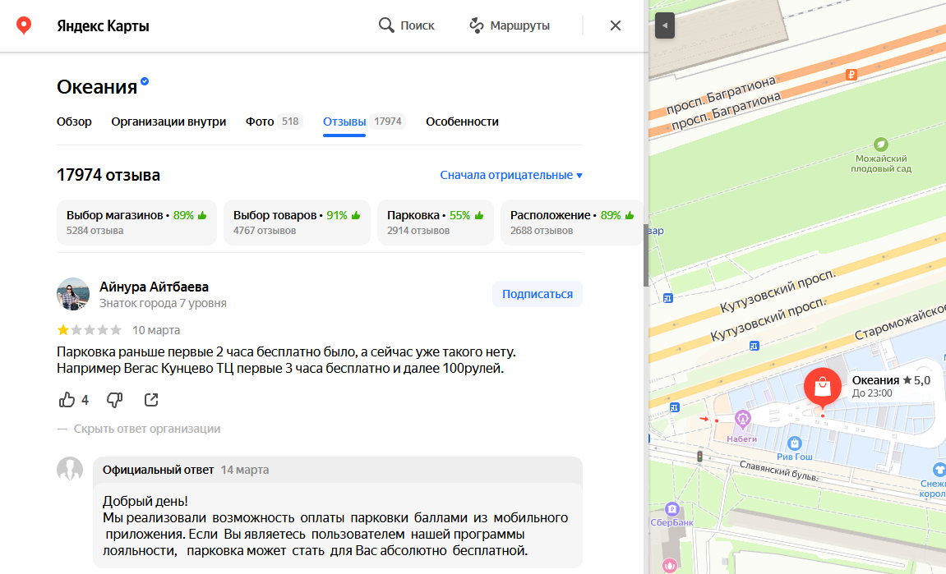This screenshot has width=946, height=574.
Task: Like the review with thumbs-up icon
Action: (67, 400)
